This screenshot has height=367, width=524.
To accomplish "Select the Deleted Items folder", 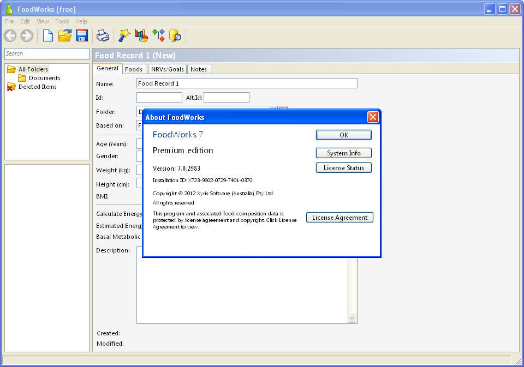I will [x=37, y=87].
